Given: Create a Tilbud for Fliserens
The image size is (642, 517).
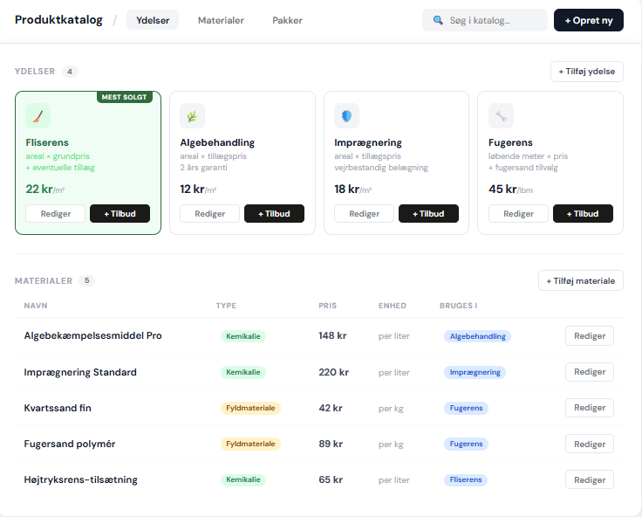Looking at the screenshot, I should click(x=120, y=214).
